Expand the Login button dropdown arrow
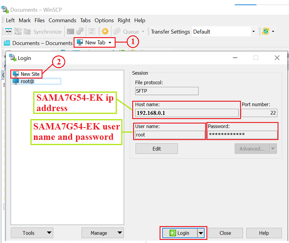This screenshot has height=243, width=289. click(201, 233)
